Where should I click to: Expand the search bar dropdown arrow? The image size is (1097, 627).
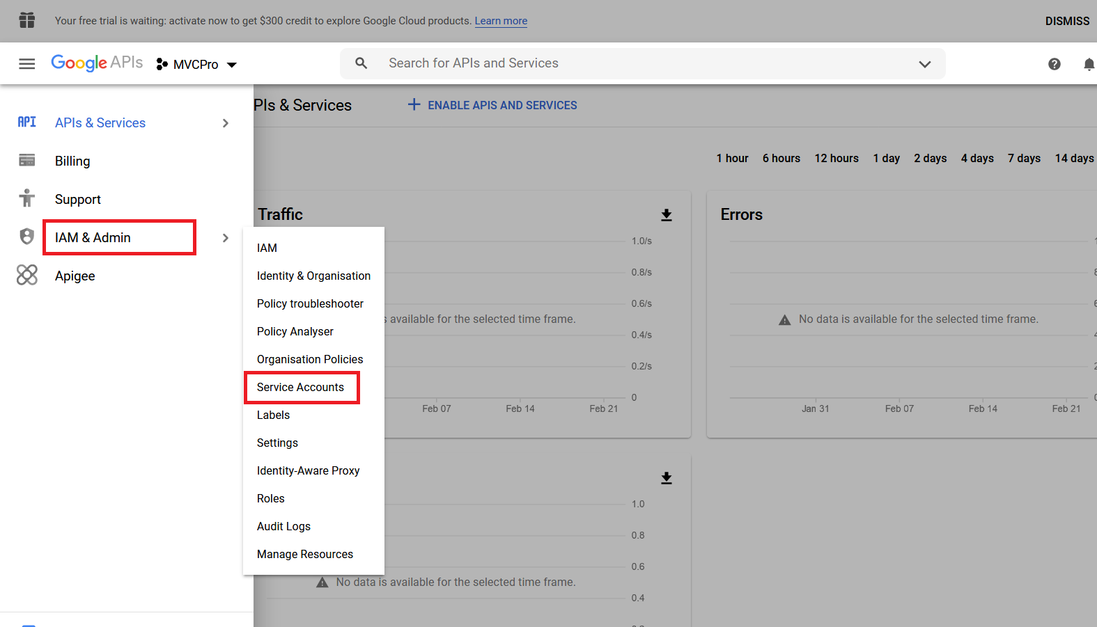pyautogui.click(x=924, y=64)
